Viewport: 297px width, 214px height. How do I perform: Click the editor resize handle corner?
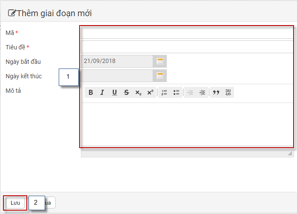click(290, 153)
